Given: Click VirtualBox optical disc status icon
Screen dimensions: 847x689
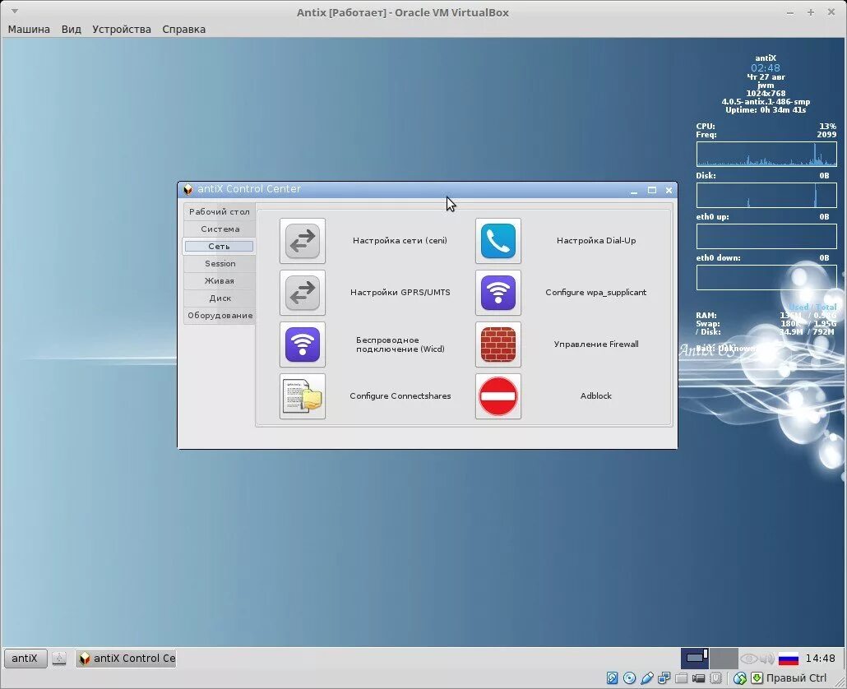Looking at the screenshot, I should click(x=629, y=678).
